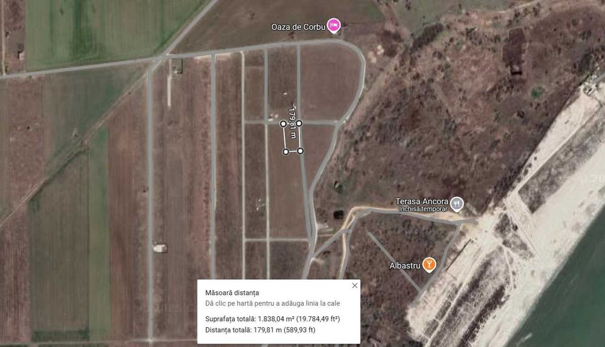Open the Albastru place name label
Screen dimensions: 605x347
405,265
